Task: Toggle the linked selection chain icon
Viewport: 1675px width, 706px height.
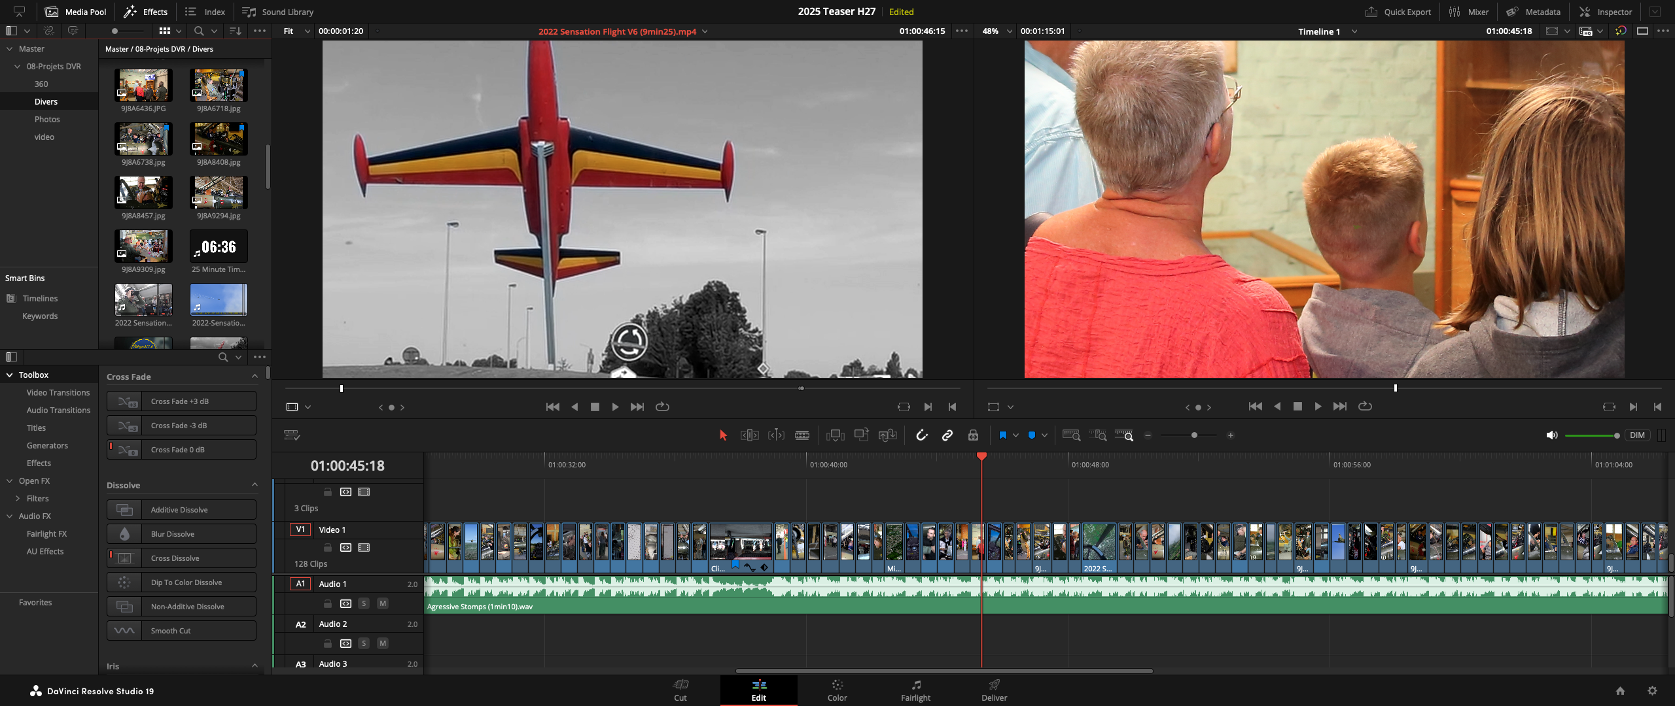Action: (x=947, y=435)
